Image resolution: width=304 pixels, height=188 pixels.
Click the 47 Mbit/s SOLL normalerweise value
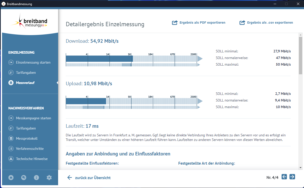283,58
